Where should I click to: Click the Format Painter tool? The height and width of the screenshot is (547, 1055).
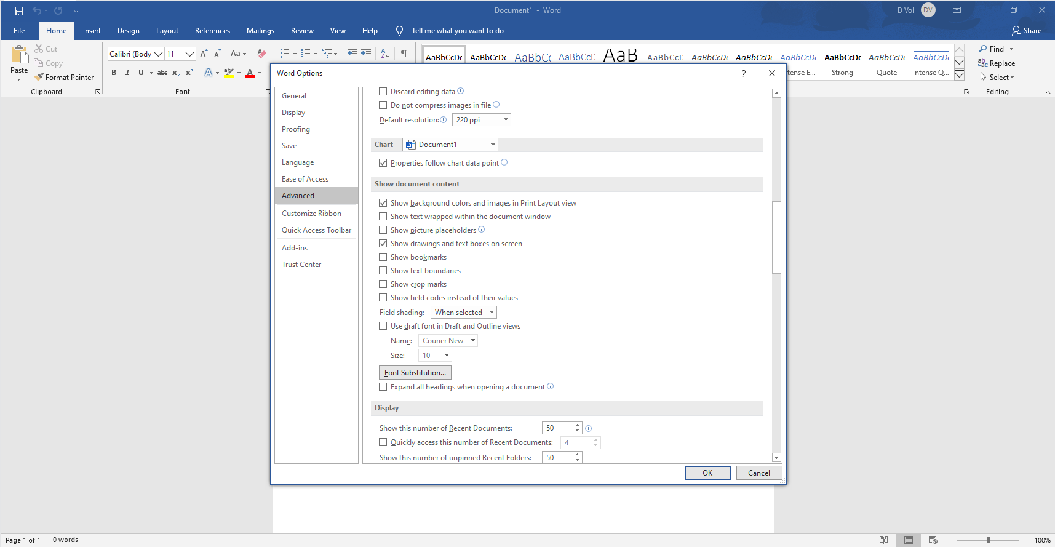click(65, 78)
